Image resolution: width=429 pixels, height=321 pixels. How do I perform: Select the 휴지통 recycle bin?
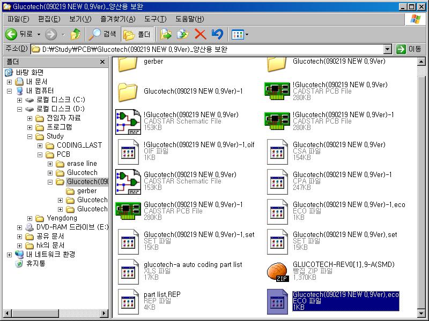coord(35,263)
